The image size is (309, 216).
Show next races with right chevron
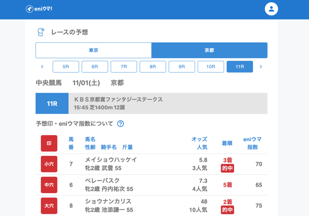pyautogui.click(x=261, y=67)
